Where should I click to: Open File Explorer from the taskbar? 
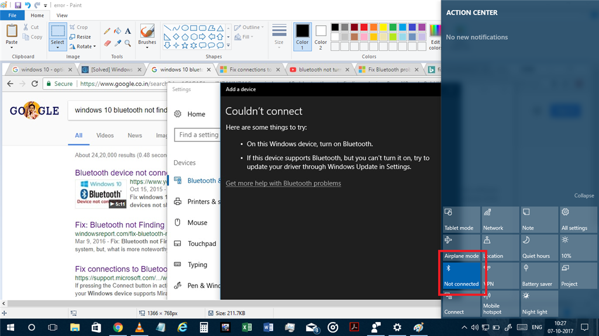(x=75, y=327)
